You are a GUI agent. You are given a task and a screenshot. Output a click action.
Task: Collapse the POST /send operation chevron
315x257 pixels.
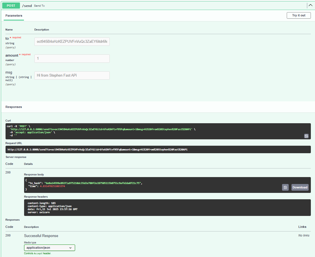pyautogui.click(x=310, y=6)
